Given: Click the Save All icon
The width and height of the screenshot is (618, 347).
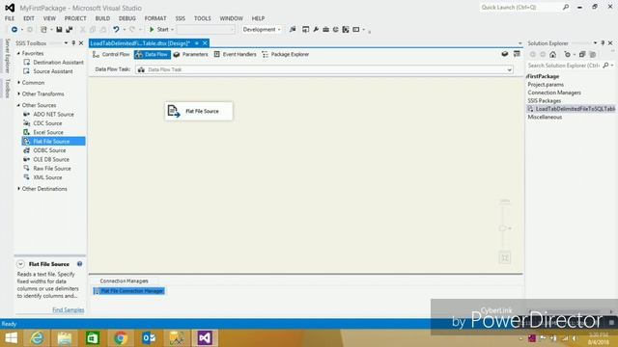Looking at the screenshot, I should pyautogui.click(x=70, y=30).
